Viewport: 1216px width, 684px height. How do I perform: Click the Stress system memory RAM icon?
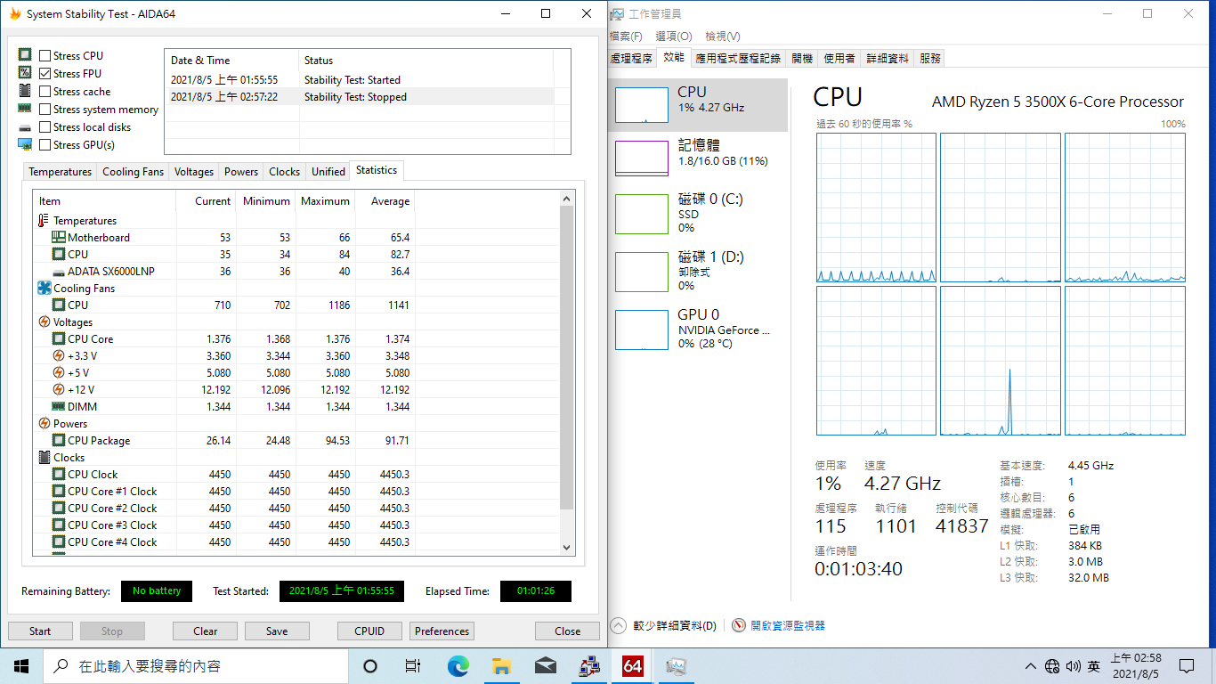point(25,109)
